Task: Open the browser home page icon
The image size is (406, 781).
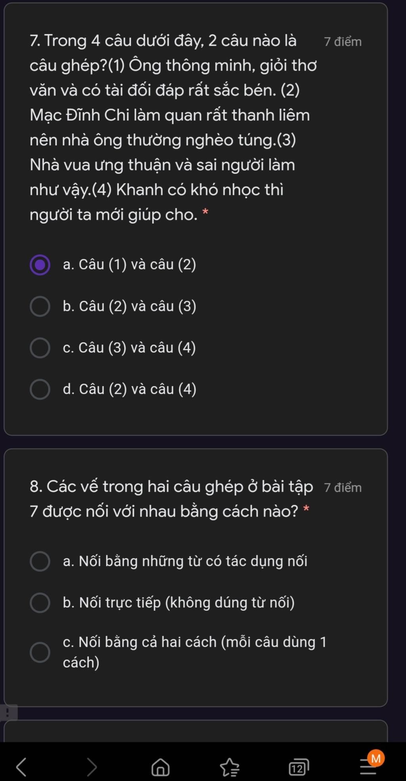Action: 161,767
